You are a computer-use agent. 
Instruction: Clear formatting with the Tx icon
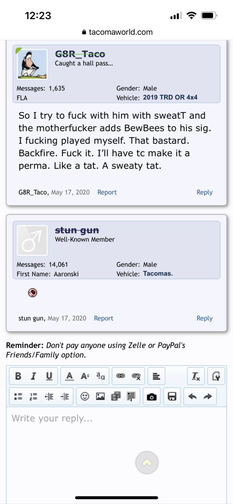196,376
